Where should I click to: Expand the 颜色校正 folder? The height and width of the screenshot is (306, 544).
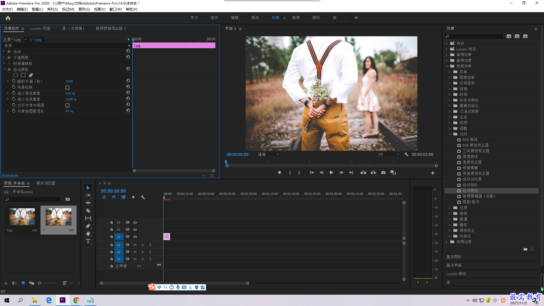pyautogui.click(x=450, y=230)
